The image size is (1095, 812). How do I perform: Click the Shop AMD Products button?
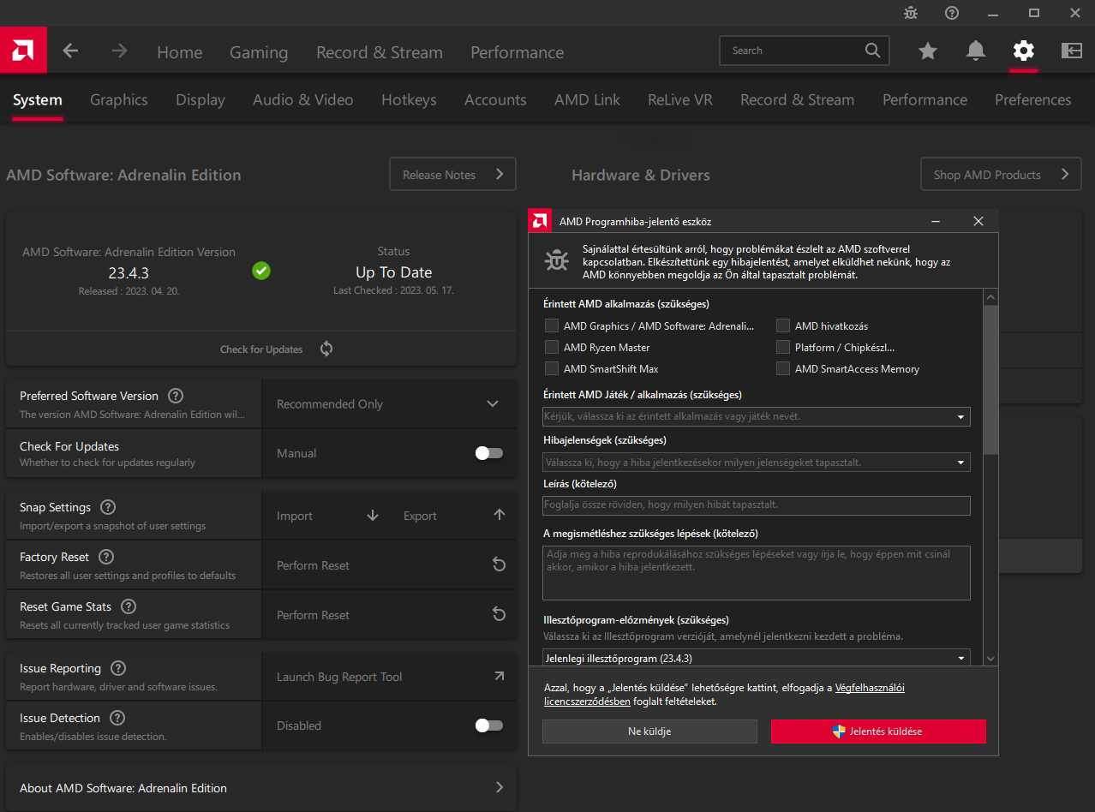coord(1001,174)
